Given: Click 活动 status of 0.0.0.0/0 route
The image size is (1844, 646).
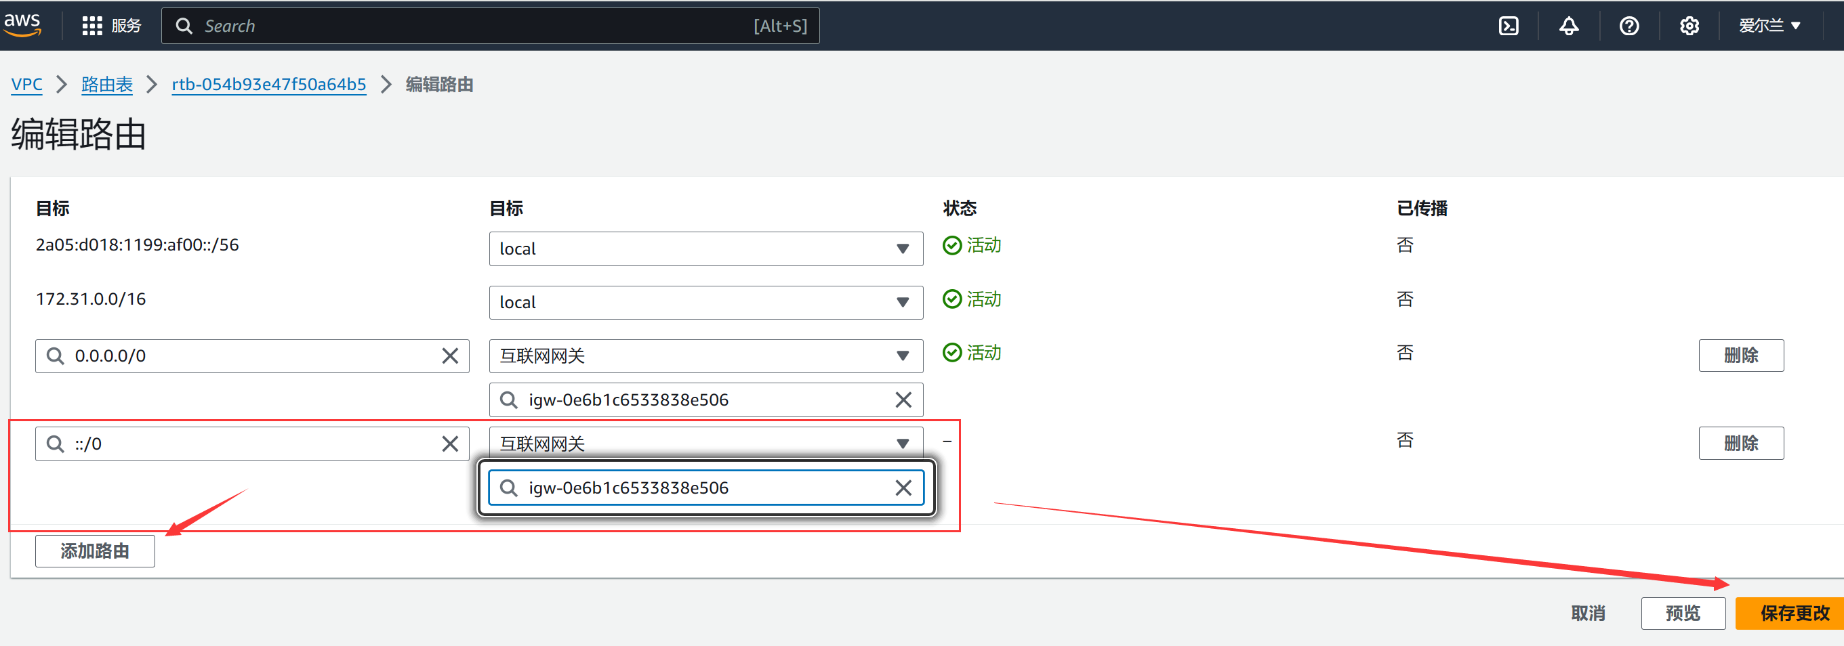Looking at the screenshot, I should pyautogui.click(x=972, y=353).
